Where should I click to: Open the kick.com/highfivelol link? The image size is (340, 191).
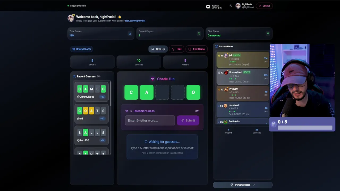pos(135,21)
